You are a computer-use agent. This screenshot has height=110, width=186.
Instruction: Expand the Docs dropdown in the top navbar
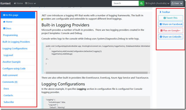pos(30,3)
